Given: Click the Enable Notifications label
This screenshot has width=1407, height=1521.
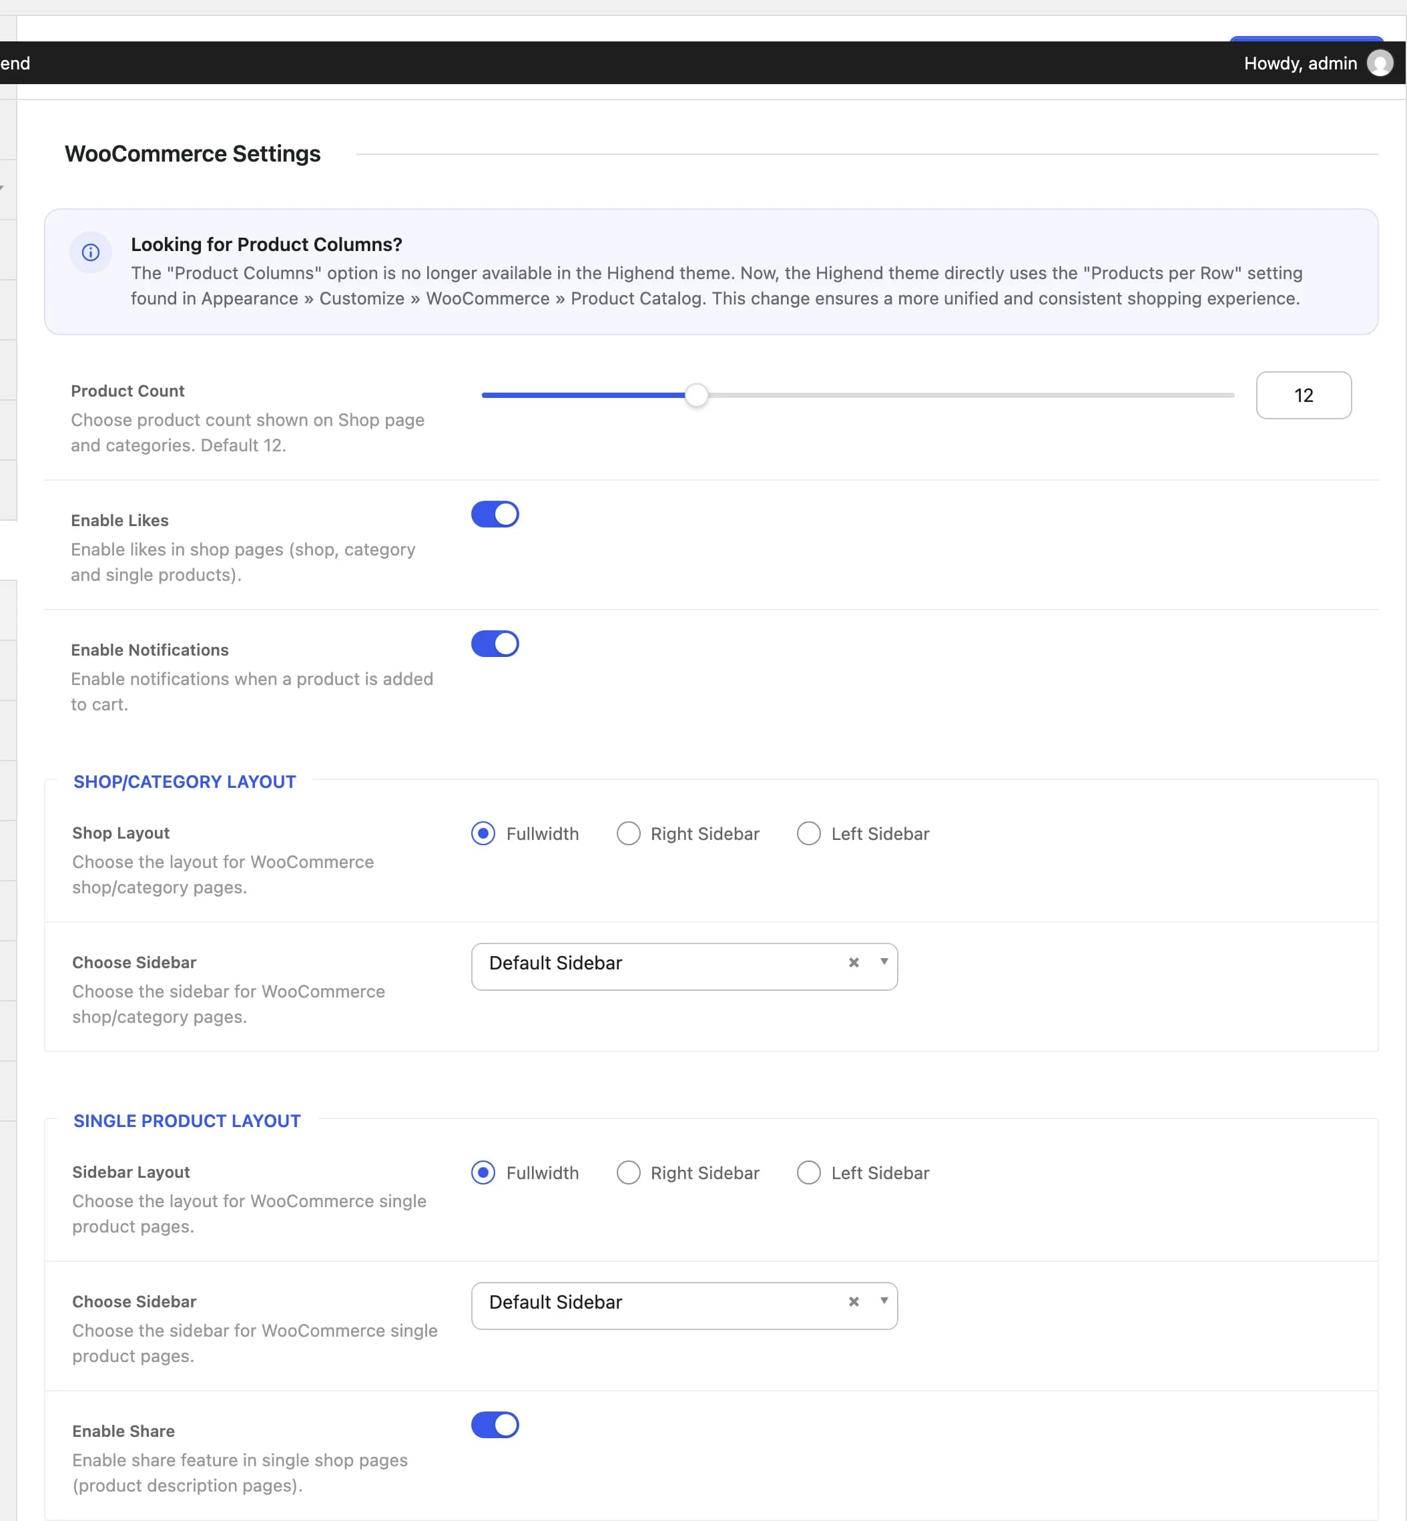Looking at the screenshot, I should coord(150,650).
